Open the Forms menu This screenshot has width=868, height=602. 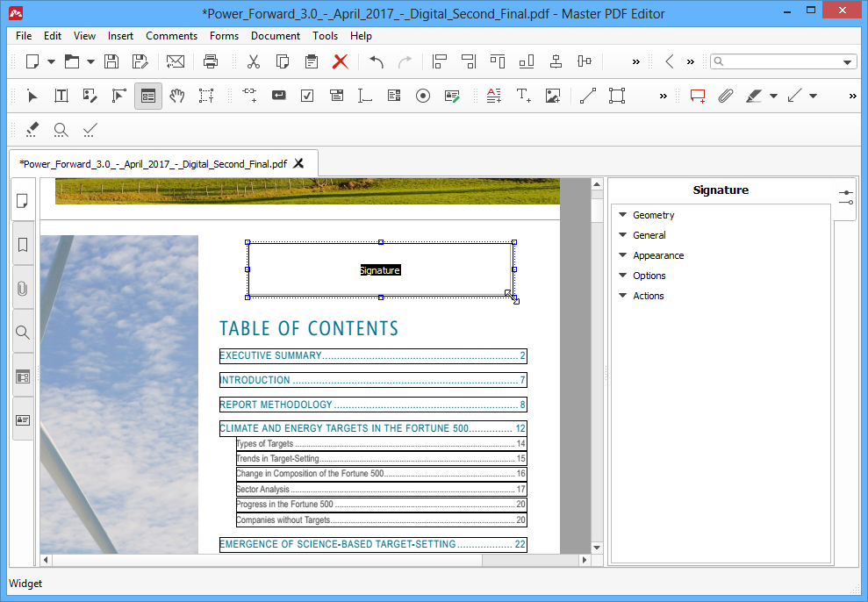pos(224,36)
